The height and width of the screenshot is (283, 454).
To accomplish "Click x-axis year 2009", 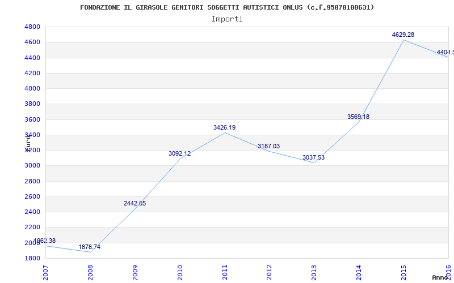I will pyautogui.click(x=135, y=273).
